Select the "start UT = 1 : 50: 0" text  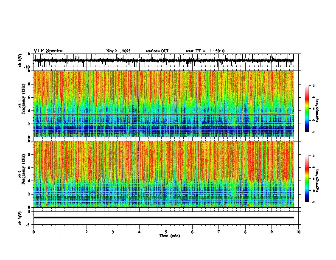205,51
